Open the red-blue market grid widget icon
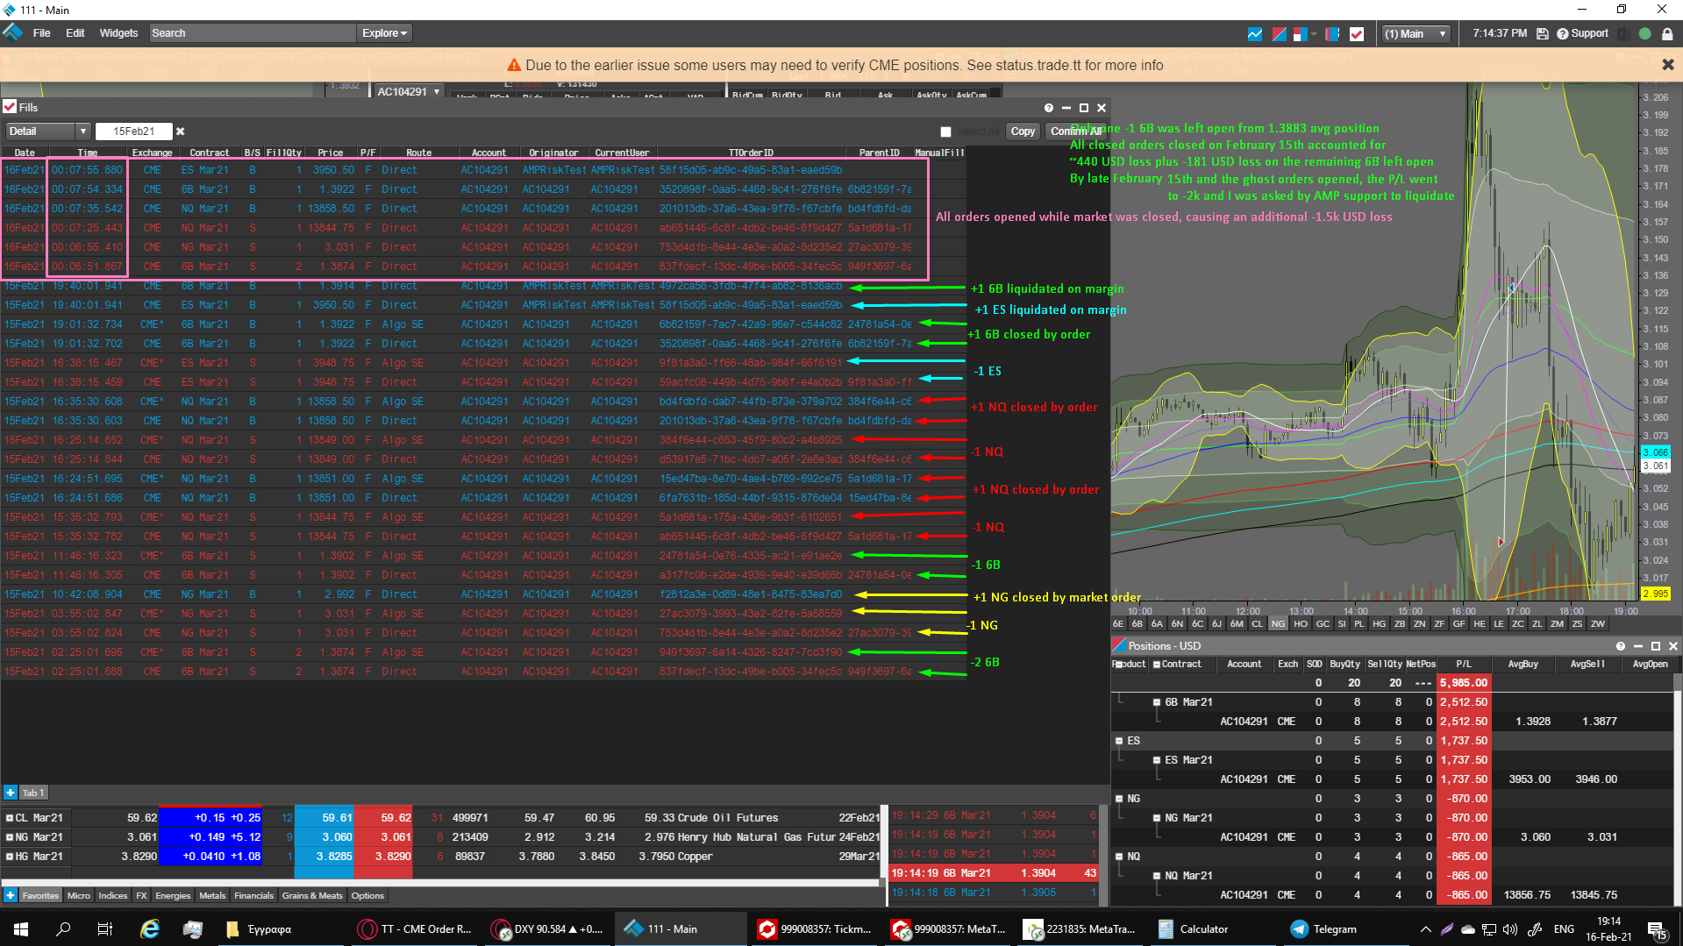The width and height of the screenshot is (1683, 946). click(x=1300, y=34)
